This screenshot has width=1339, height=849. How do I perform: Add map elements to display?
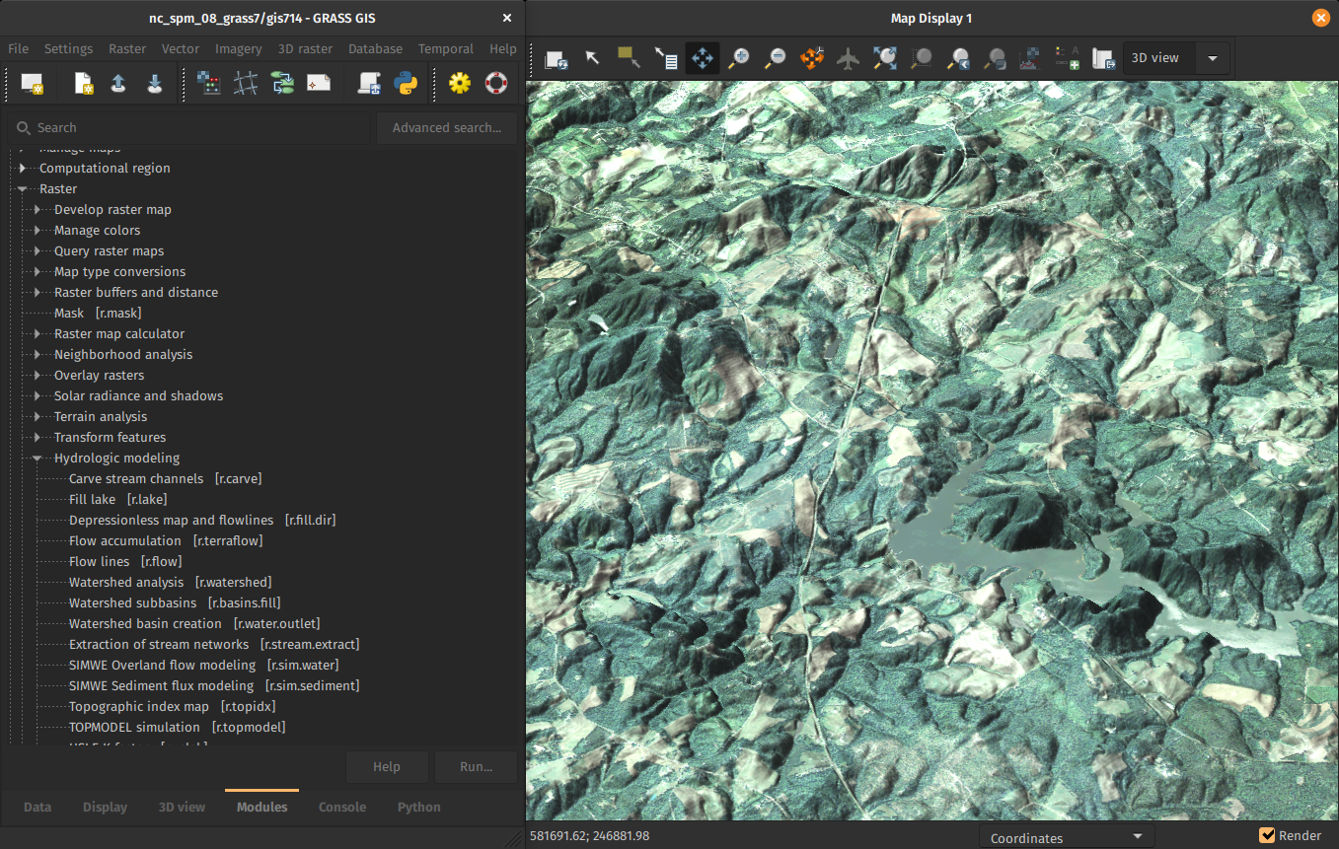click(1067, 59)
